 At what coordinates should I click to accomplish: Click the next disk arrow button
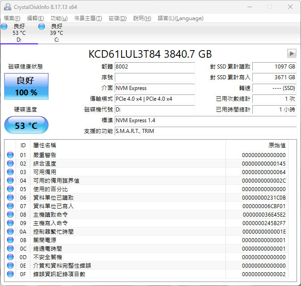click(x=292, y=53)
